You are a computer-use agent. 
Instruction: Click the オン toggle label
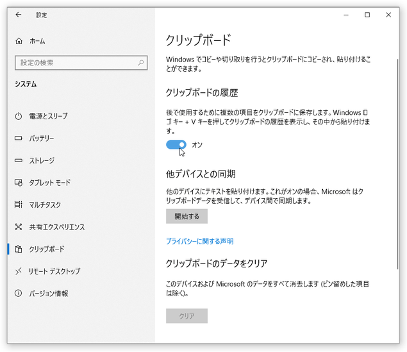(197, 145)
